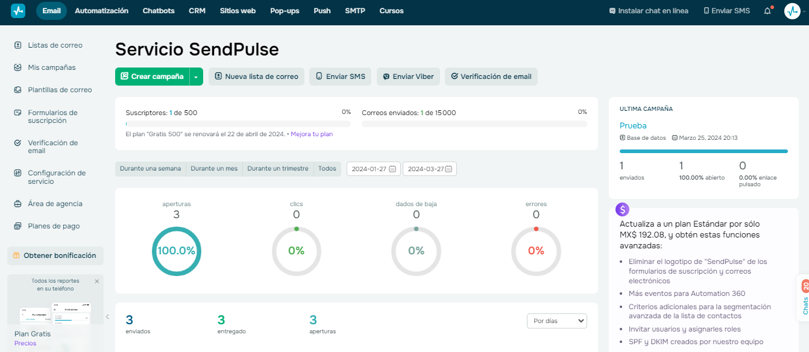Click calendar icon in 2024-01-27 field
809x352 pixels.
[392, 169]
